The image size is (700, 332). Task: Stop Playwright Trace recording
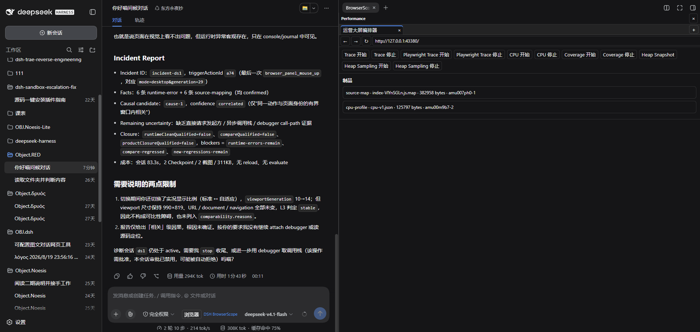coord(479,55)
